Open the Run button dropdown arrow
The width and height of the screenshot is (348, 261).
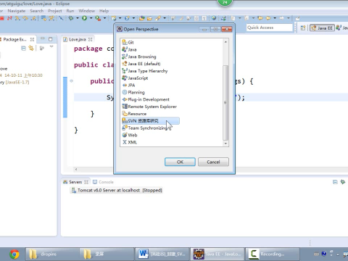pyautogui.click(x=91, y=18)
